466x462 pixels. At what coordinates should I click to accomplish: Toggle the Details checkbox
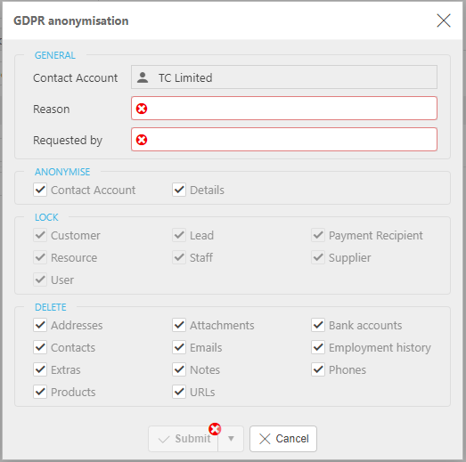point(179,190)
